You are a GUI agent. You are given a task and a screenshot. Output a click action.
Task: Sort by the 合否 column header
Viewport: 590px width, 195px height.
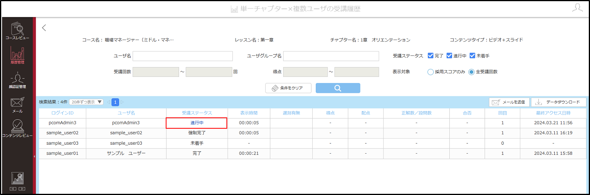tap(467, 113)
